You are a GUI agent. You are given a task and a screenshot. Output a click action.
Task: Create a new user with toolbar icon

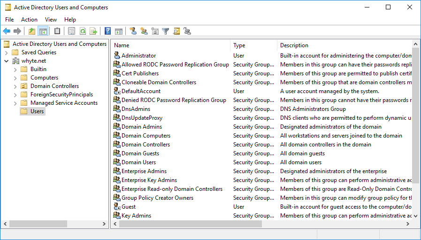coord(133,31)
